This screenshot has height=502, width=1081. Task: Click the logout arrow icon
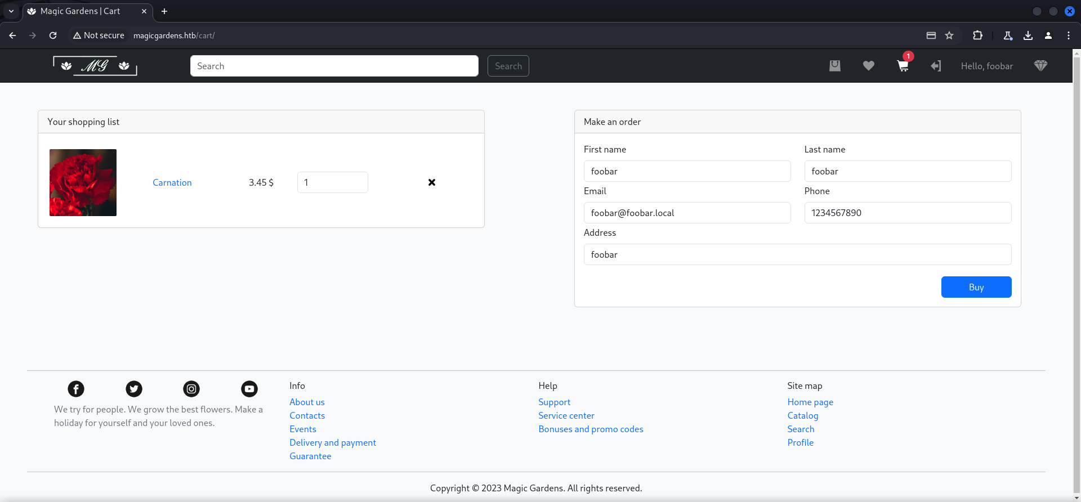click(936, 66)
